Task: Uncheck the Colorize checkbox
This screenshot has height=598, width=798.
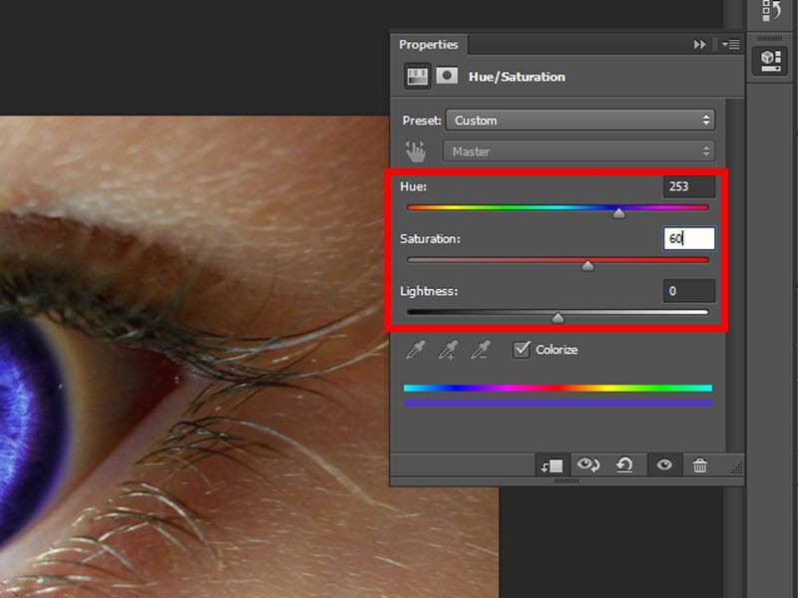Action: tap(521, 350)
